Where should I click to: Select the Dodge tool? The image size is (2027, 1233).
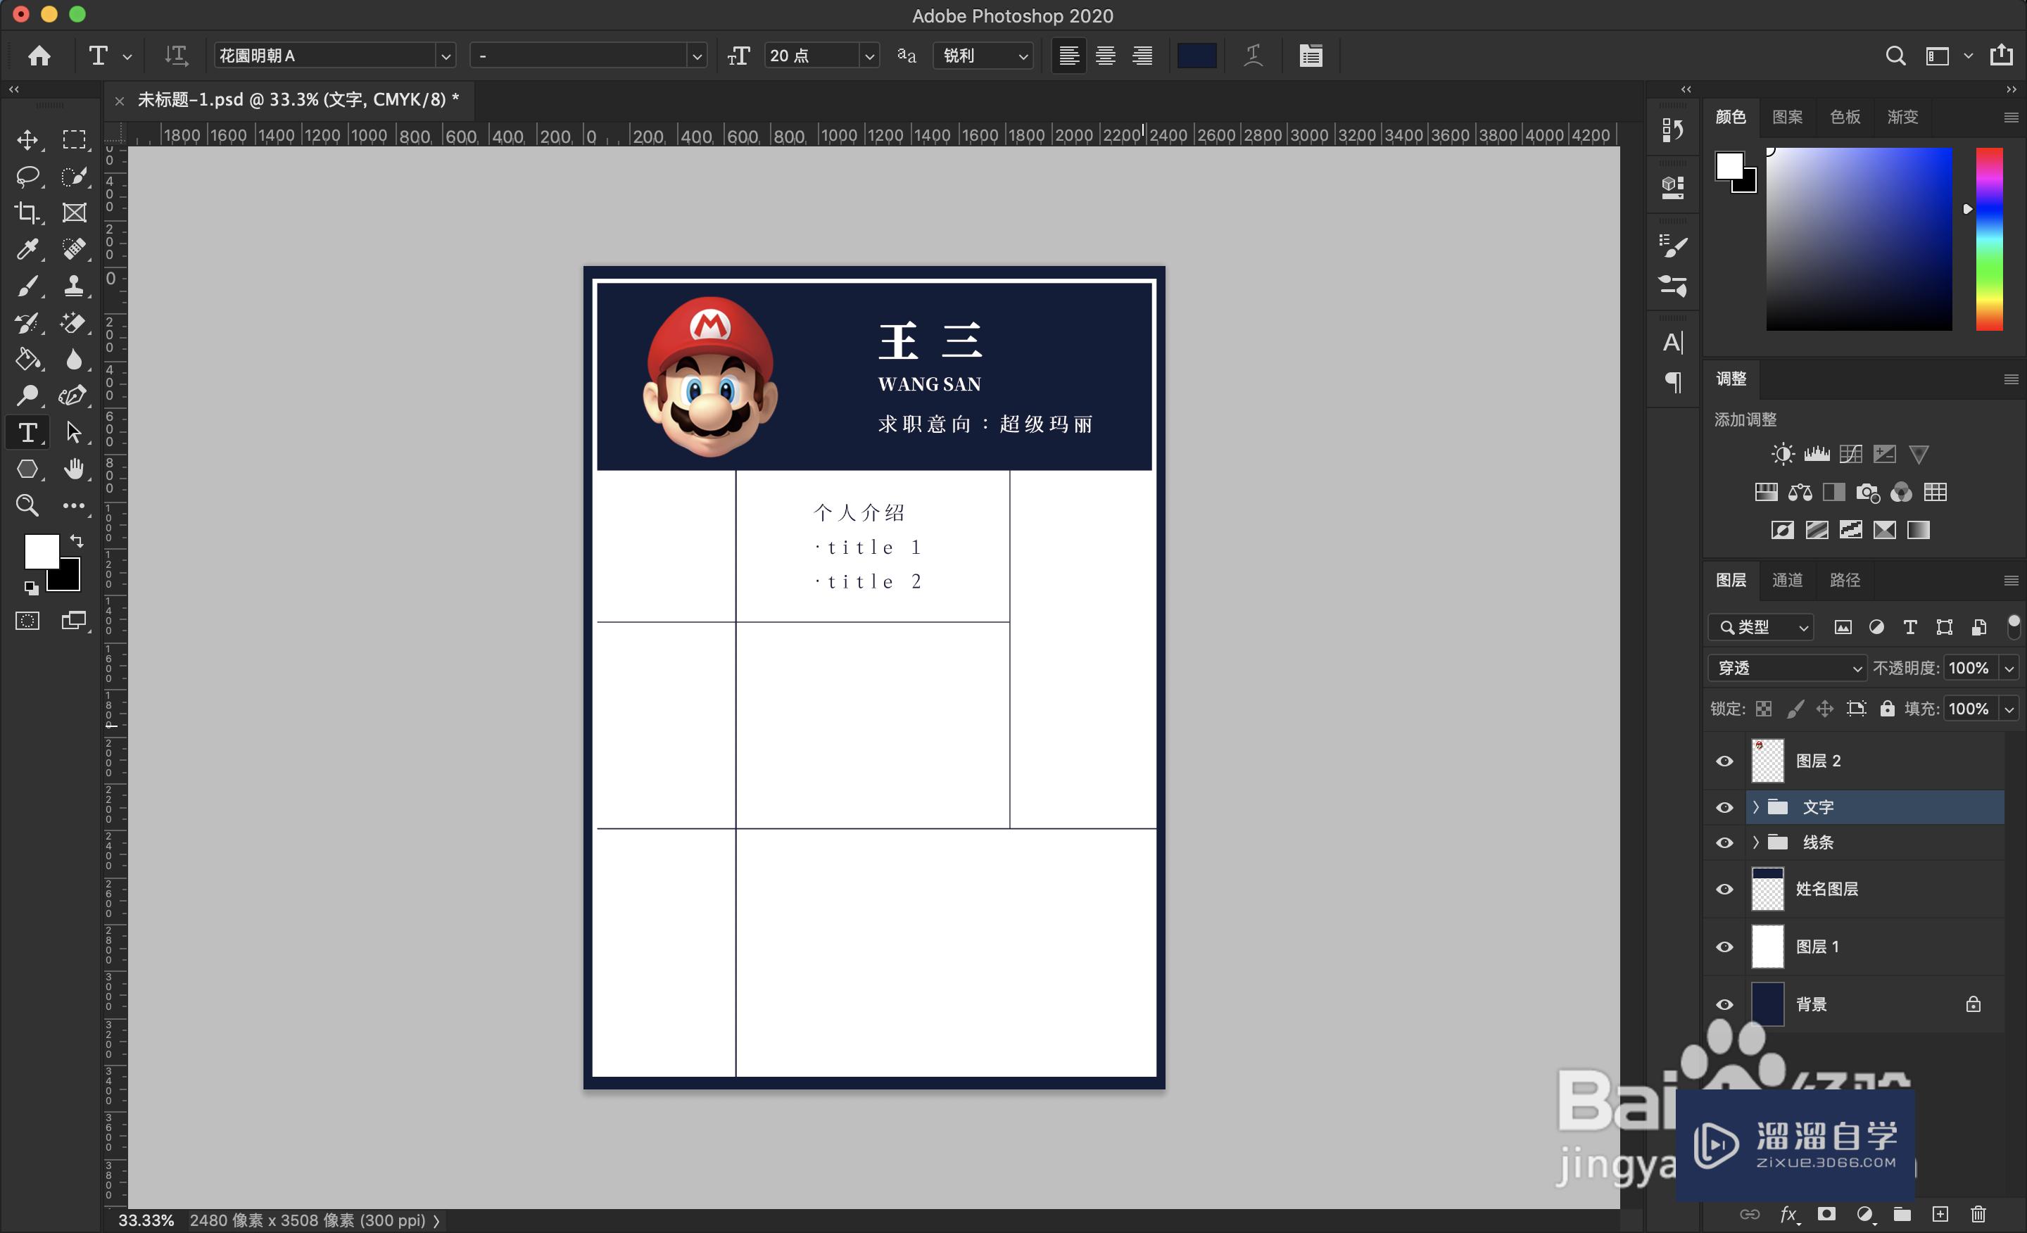point(27,395)
